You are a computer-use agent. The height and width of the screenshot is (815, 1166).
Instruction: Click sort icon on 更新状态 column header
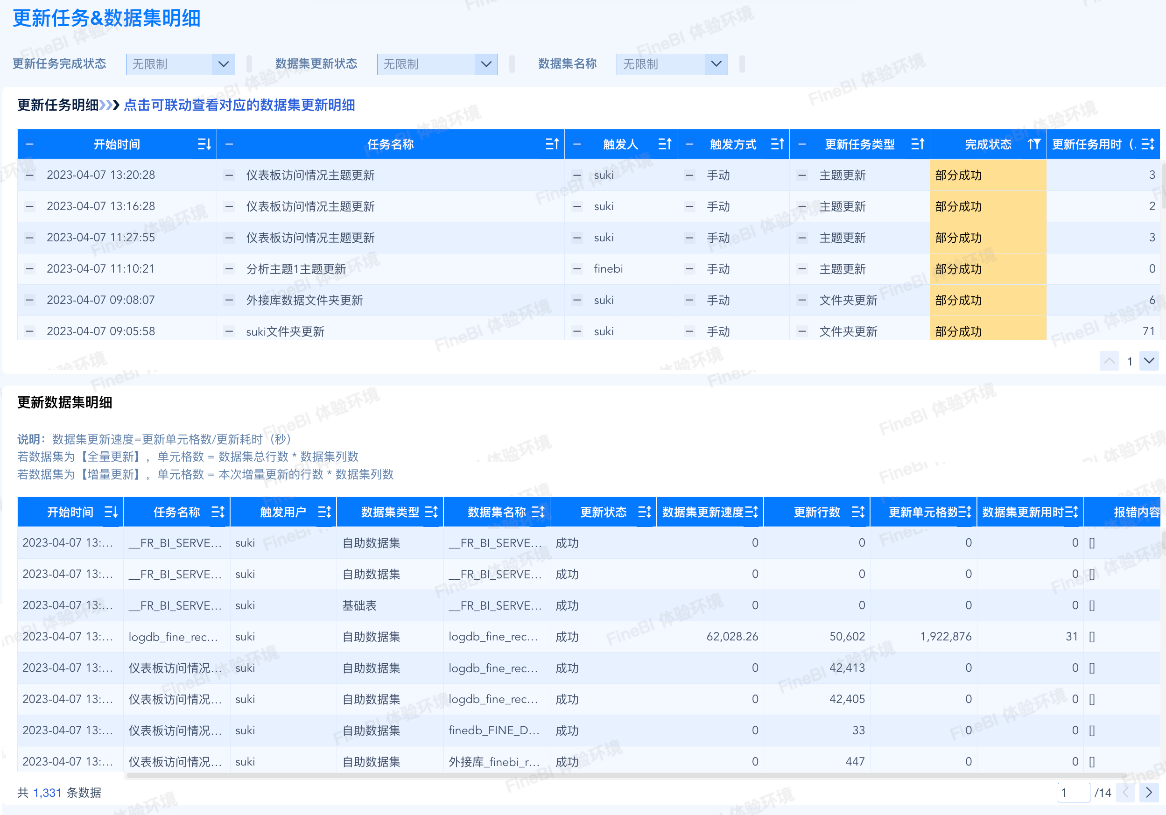pos(645,512)
